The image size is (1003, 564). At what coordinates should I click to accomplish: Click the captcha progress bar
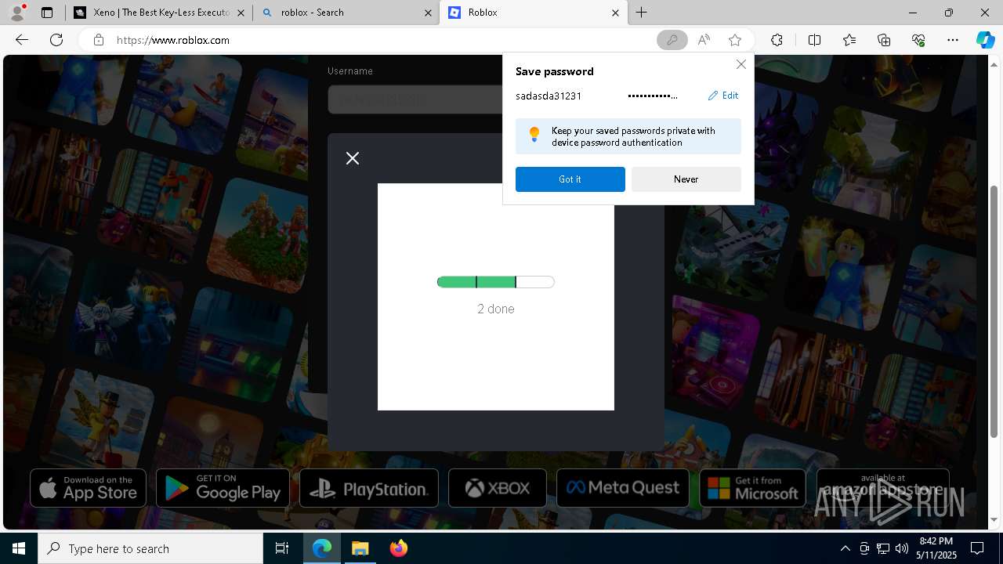(x=496, y=282)
